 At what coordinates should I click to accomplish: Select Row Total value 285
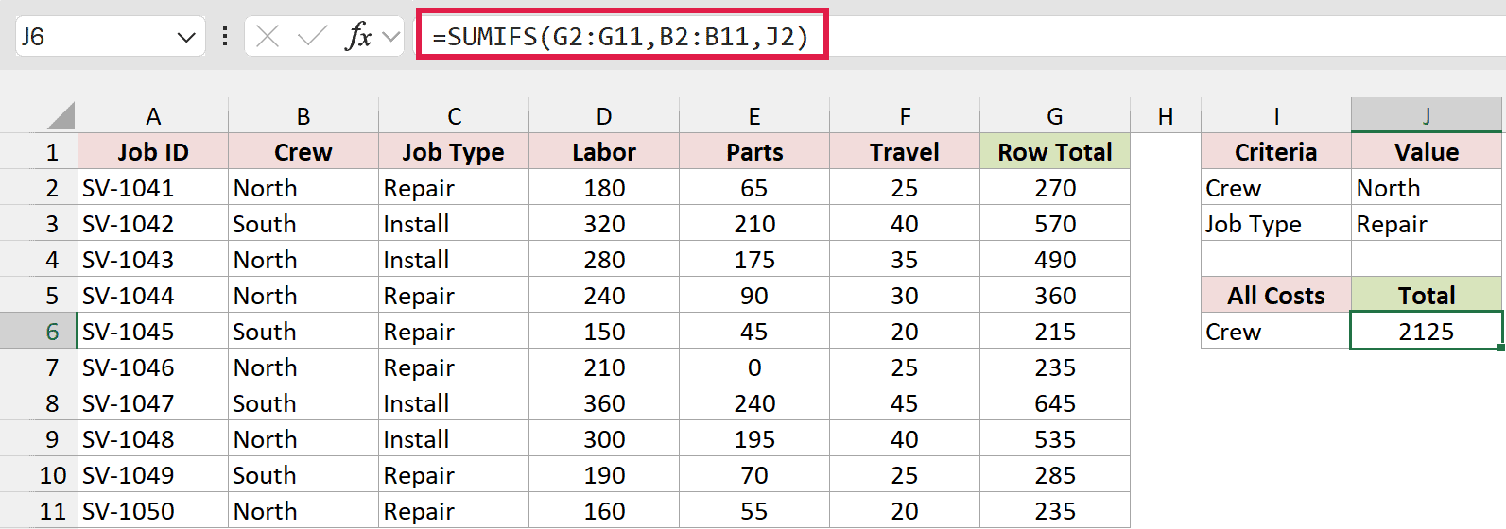[x=1055, y=475]
